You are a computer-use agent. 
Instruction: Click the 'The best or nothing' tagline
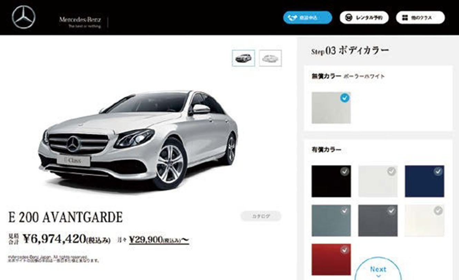[x=85, y=26]
